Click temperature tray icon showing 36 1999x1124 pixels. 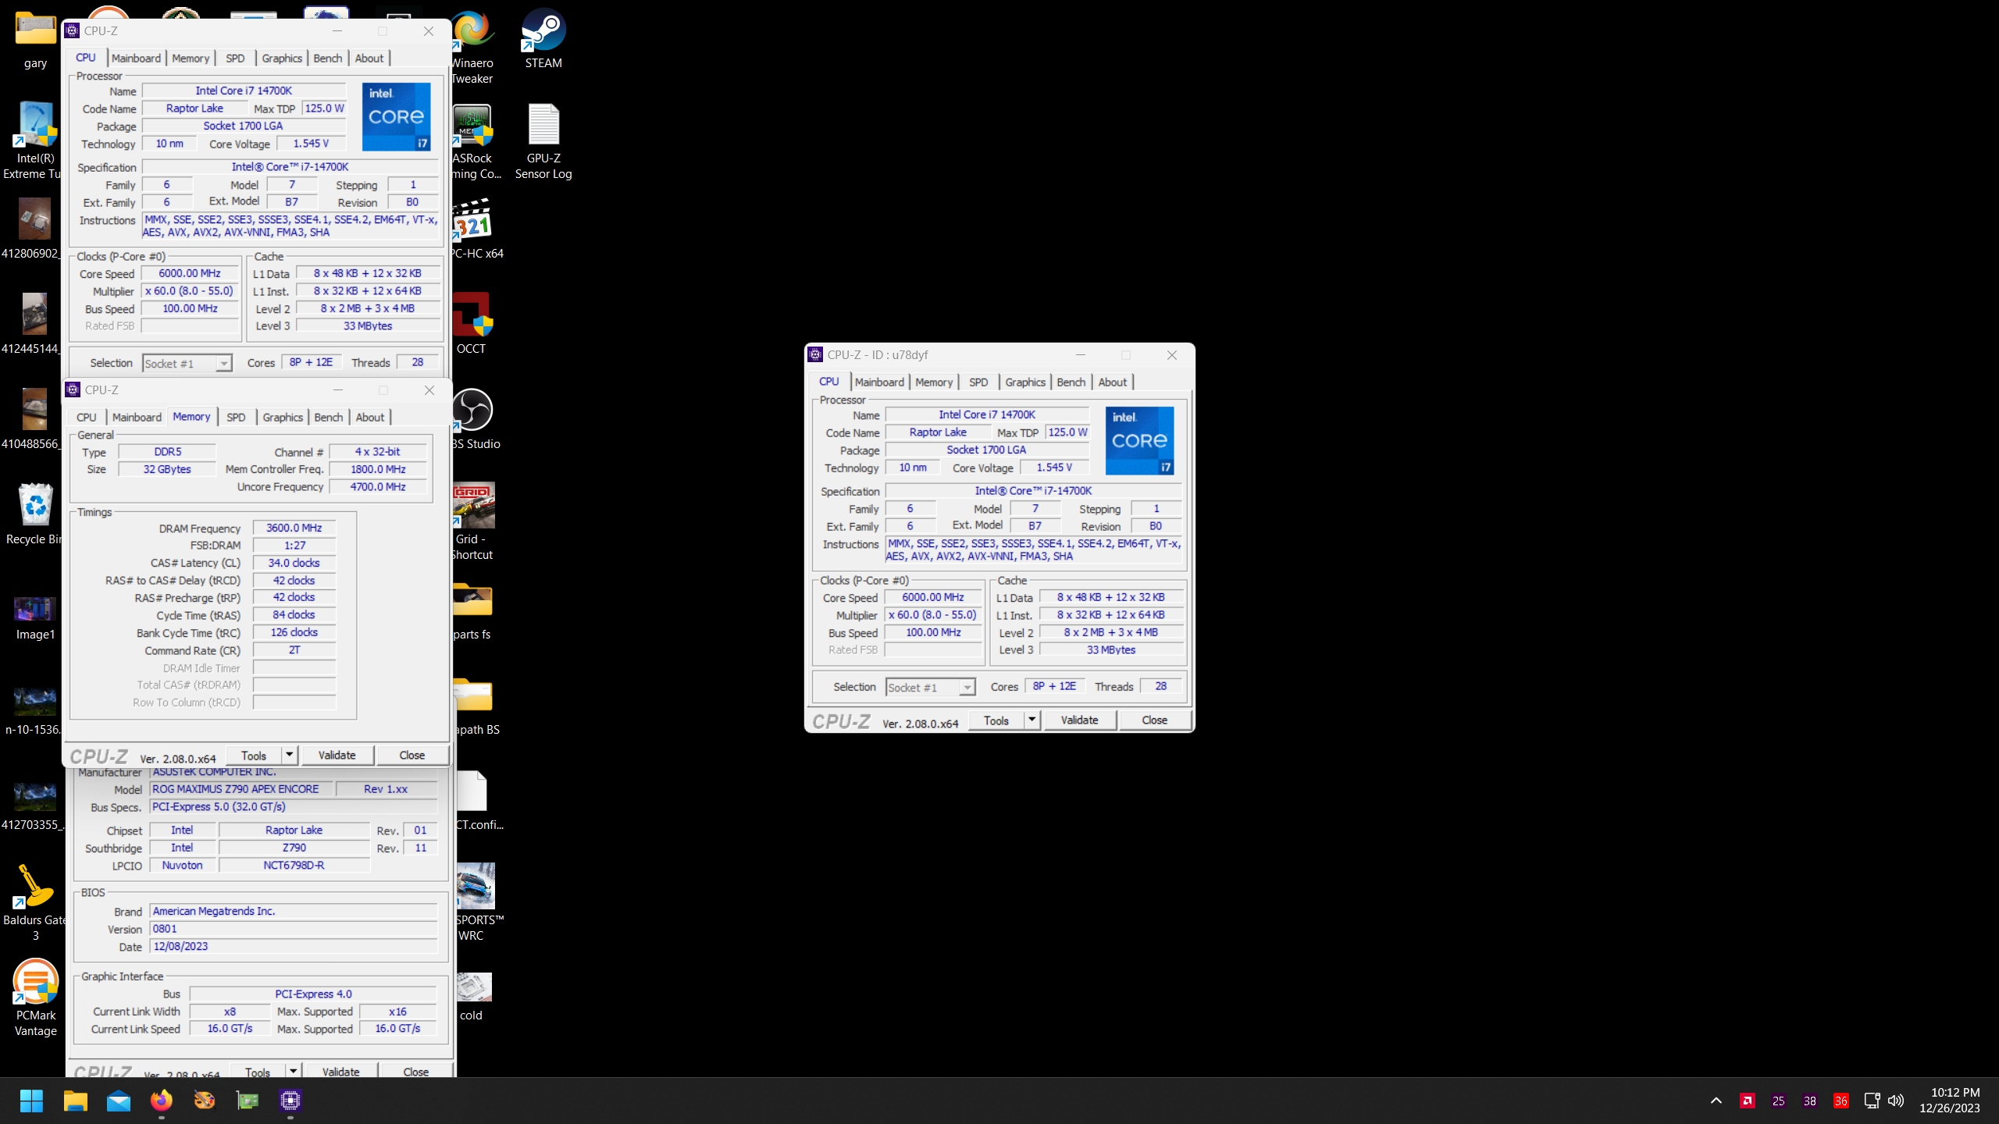click(x=1841, y=1101)
